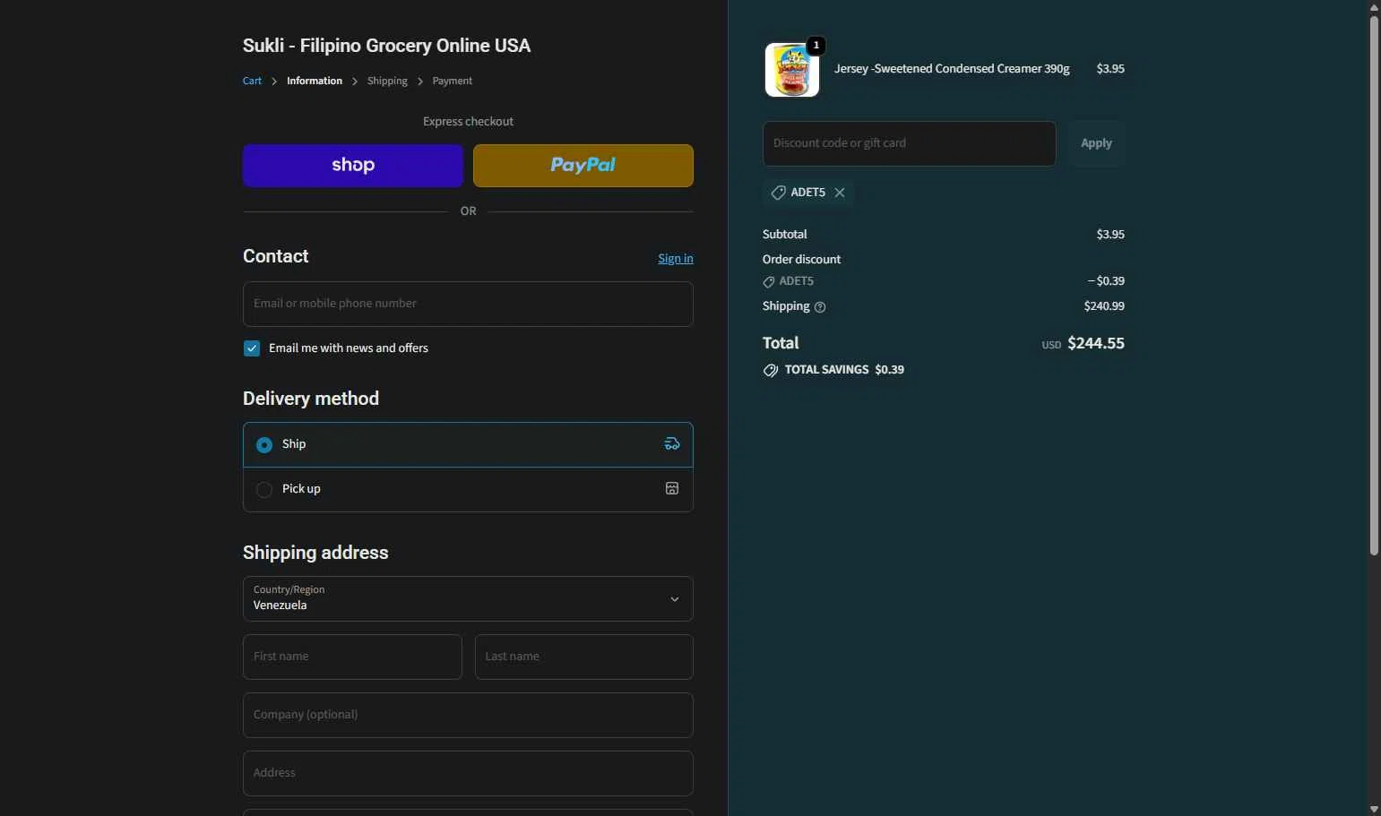Apply the discount code
This screenshot has width=1381, height=816.
(x=1096, y=143)
